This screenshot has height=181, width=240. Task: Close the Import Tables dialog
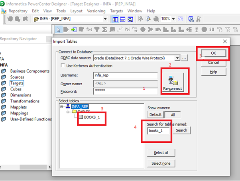(x=225, y=41)
